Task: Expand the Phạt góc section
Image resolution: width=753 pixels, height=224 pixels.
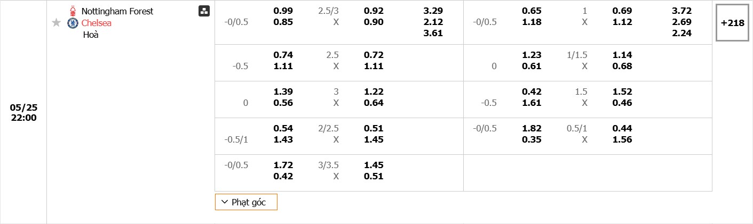Action: coord(246,202)
